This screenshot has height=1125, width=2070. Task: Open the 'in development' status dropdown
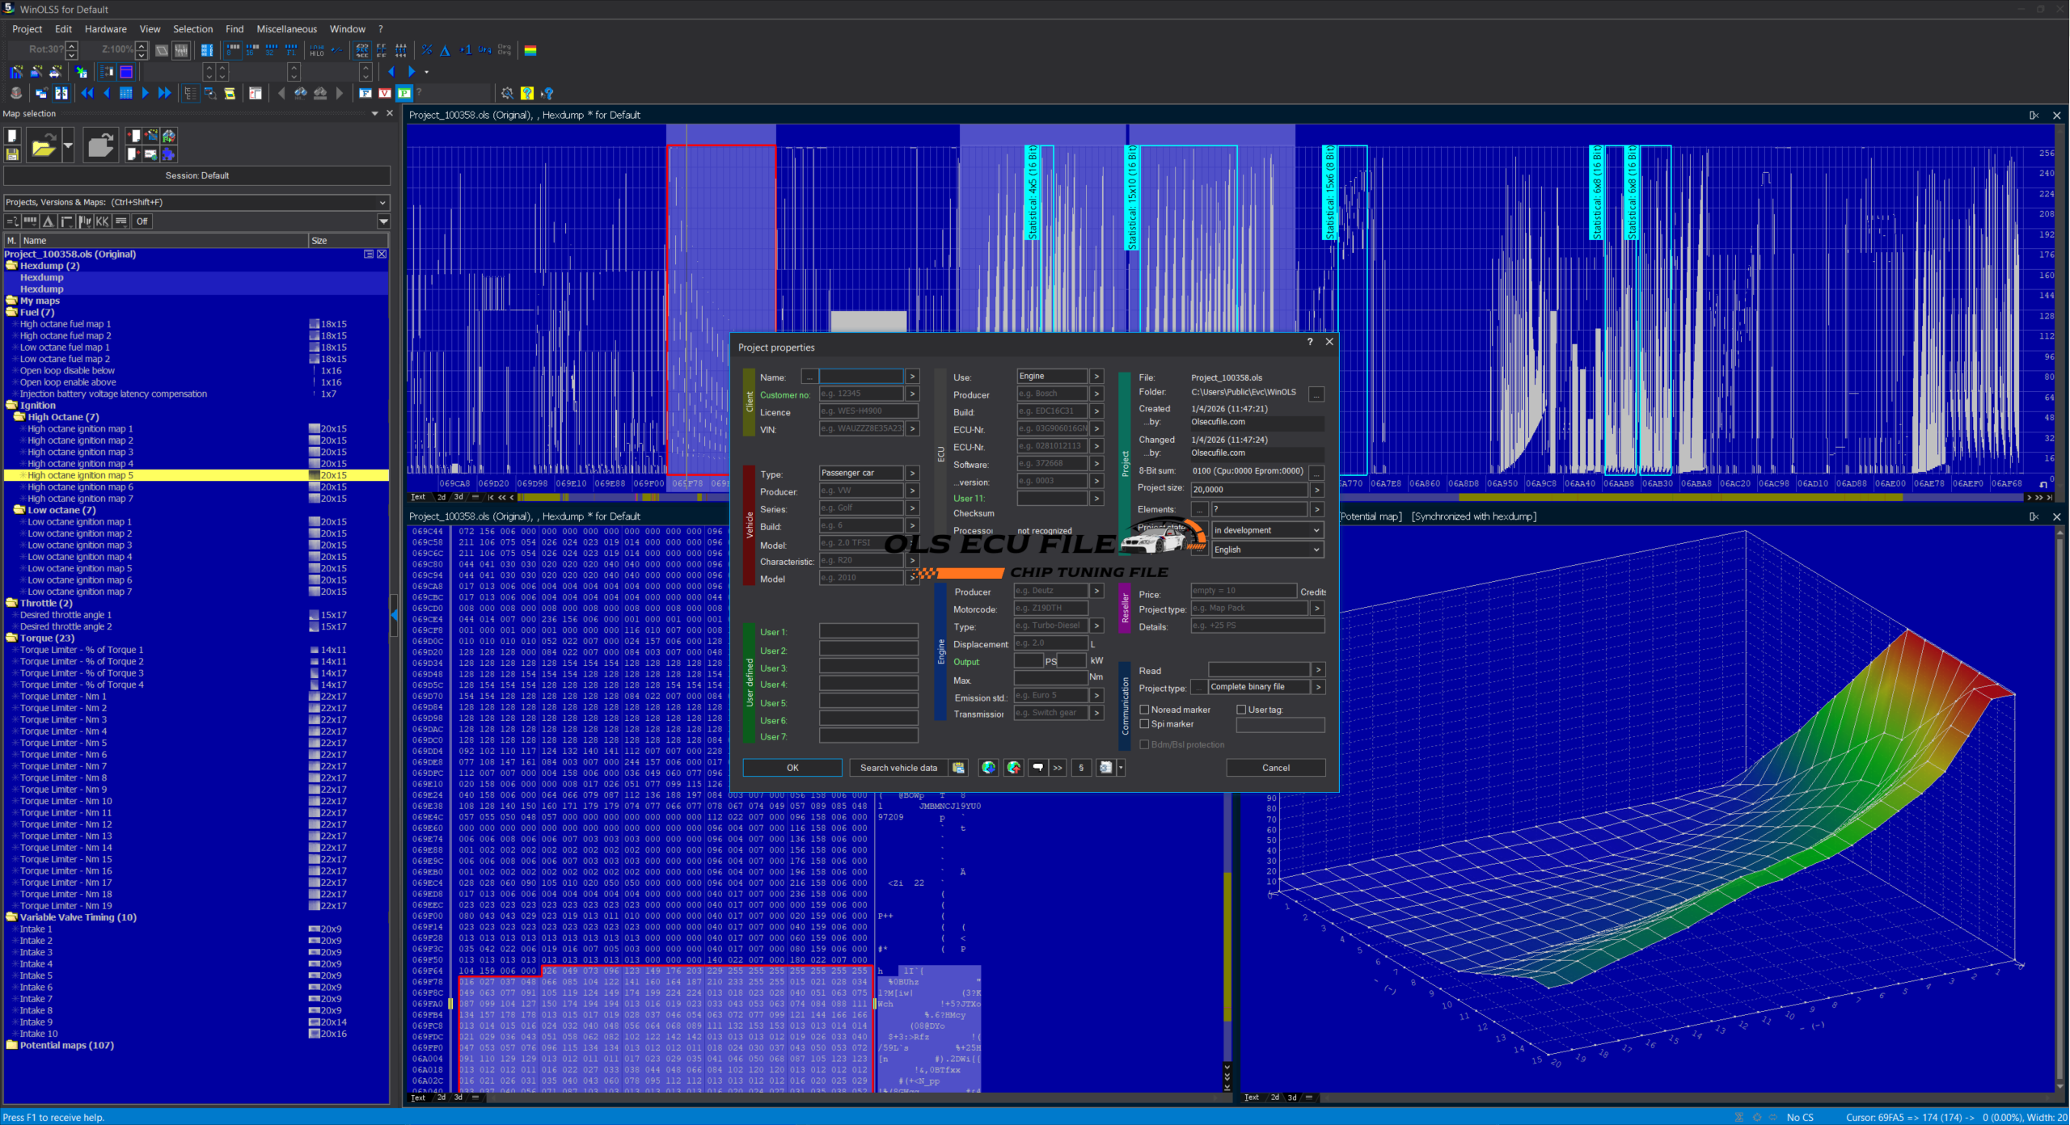click(1267, 530)
